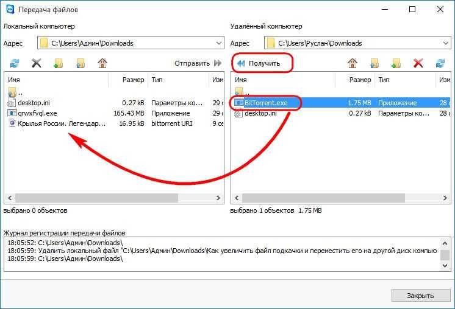The width and height of the screenshot is (455, 309).
Task: Click the local list horizontal scrollbar thumb
Action: pos(96,198)
